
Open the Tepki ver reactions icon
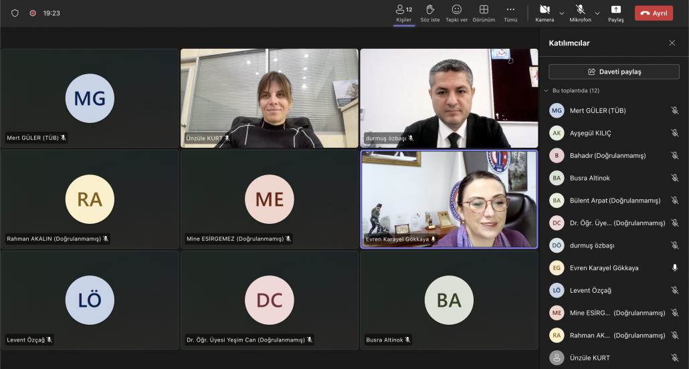tap(457, 10)
